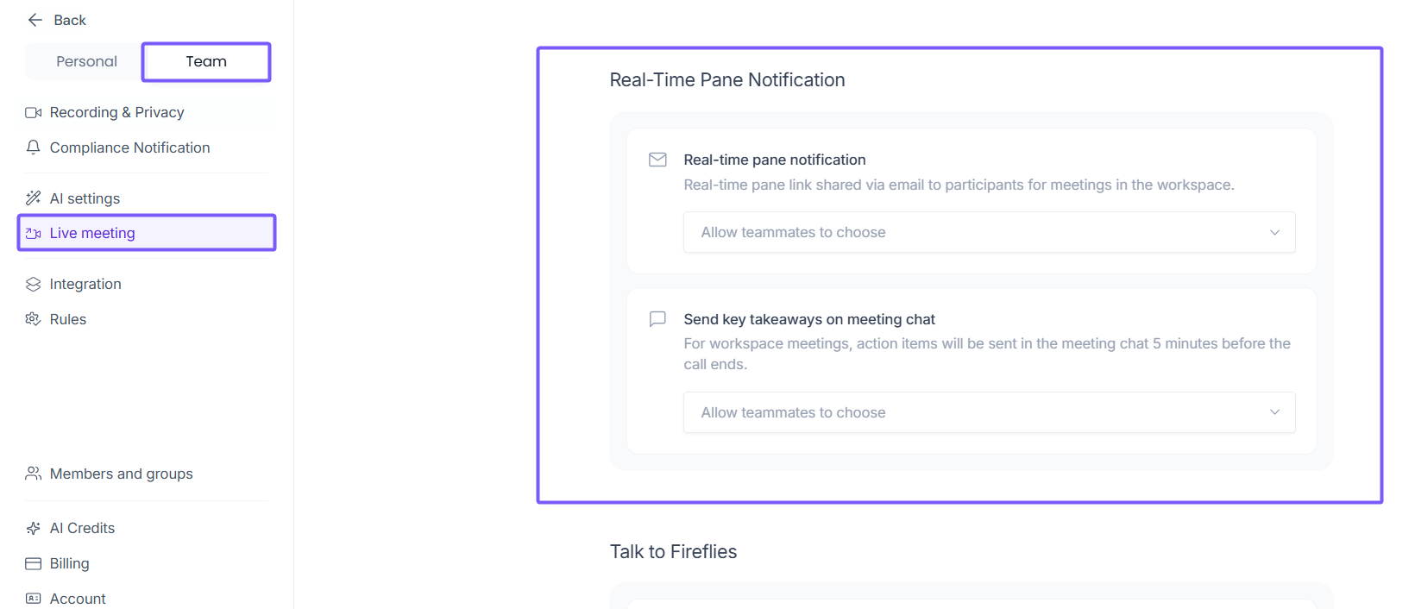Viewport: 1415px width, 609px height.
Task: Expand chevron on the key takeaways dropdown
Action: tap(1274, 412)
